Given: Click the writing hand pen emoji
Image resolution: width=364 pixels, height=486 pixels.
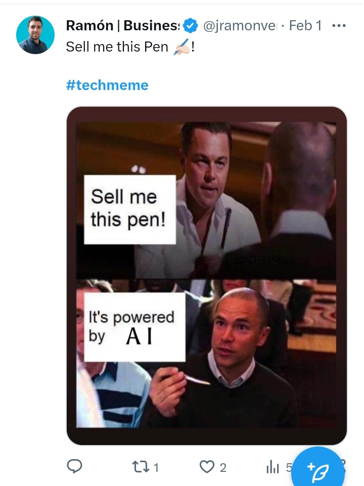Looking at the screenshot, I should tap(181, 47).
